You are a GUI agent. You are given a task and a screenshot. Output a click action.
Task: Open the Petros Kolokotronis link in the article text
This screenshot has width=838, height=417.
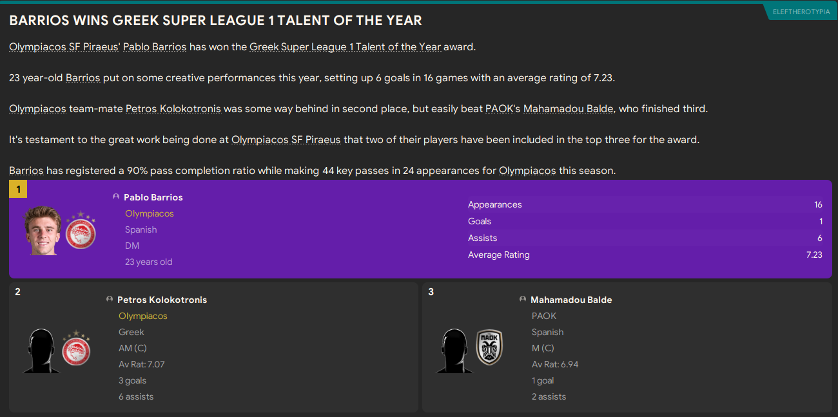point(173,109)
